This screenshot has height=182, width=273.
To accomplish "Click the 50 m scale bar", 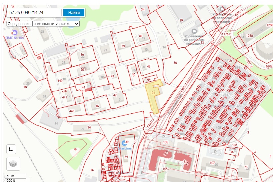I will [15, 176].
